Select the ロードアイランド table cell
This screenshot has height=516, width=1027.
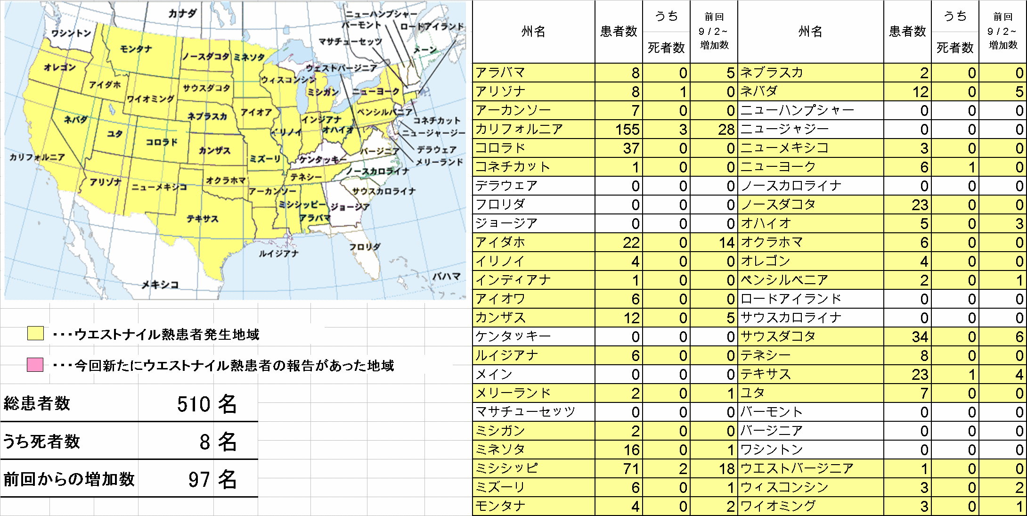(811, 299)
